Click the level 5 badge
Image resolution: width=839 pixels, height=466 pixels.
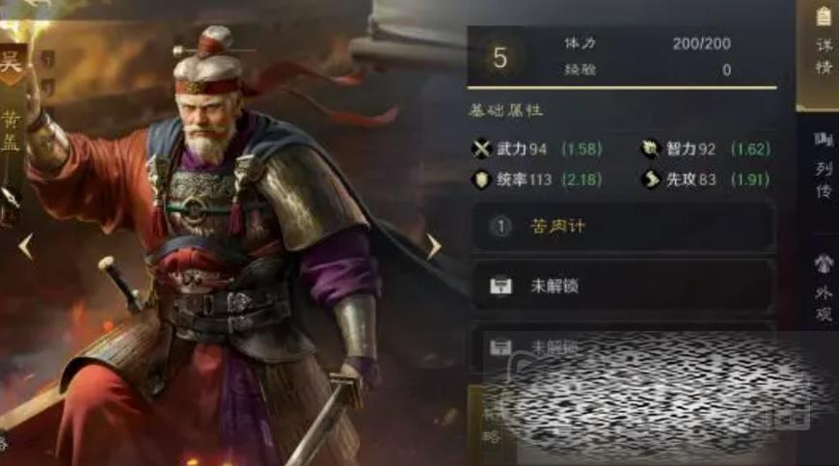[500, 57]
